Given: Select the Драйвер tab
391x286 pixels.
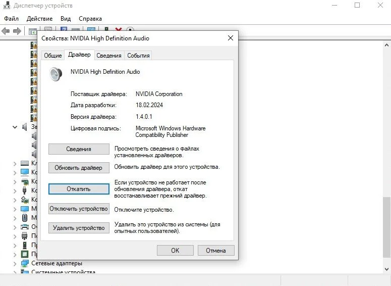Looking at the screenshot, I should pos(79,55).
